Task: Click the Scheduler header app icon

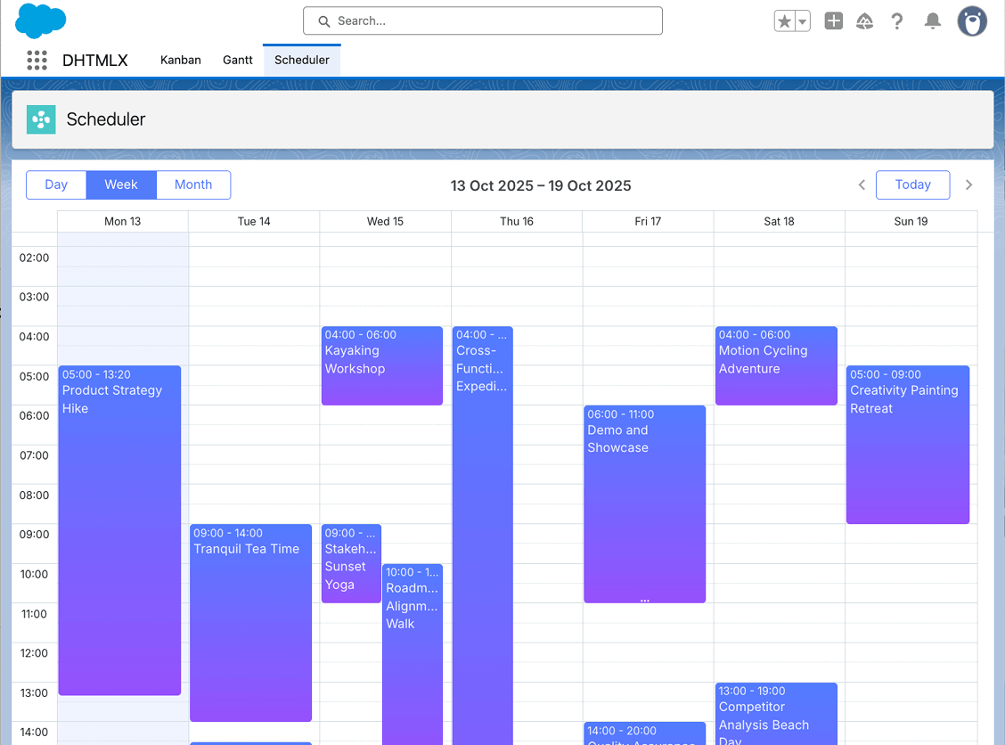Action: [x=41, y=119]
